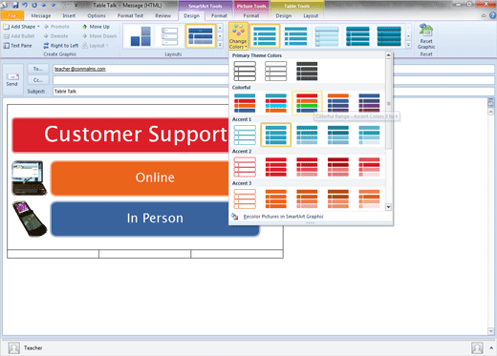
Task: Select Recolor Pictures in SmartArt Graphic
Action: click(283, 217)
